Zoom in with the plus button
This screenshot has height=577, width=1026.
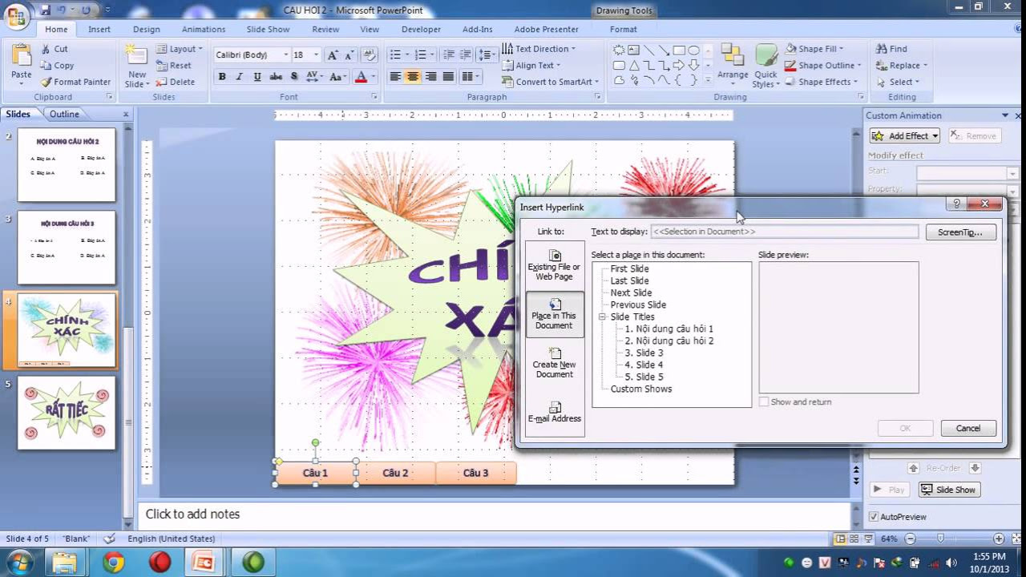pos(999,539)
